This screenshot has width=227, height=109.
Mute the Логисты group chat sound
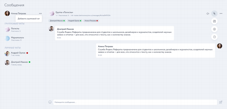(208, 14)
